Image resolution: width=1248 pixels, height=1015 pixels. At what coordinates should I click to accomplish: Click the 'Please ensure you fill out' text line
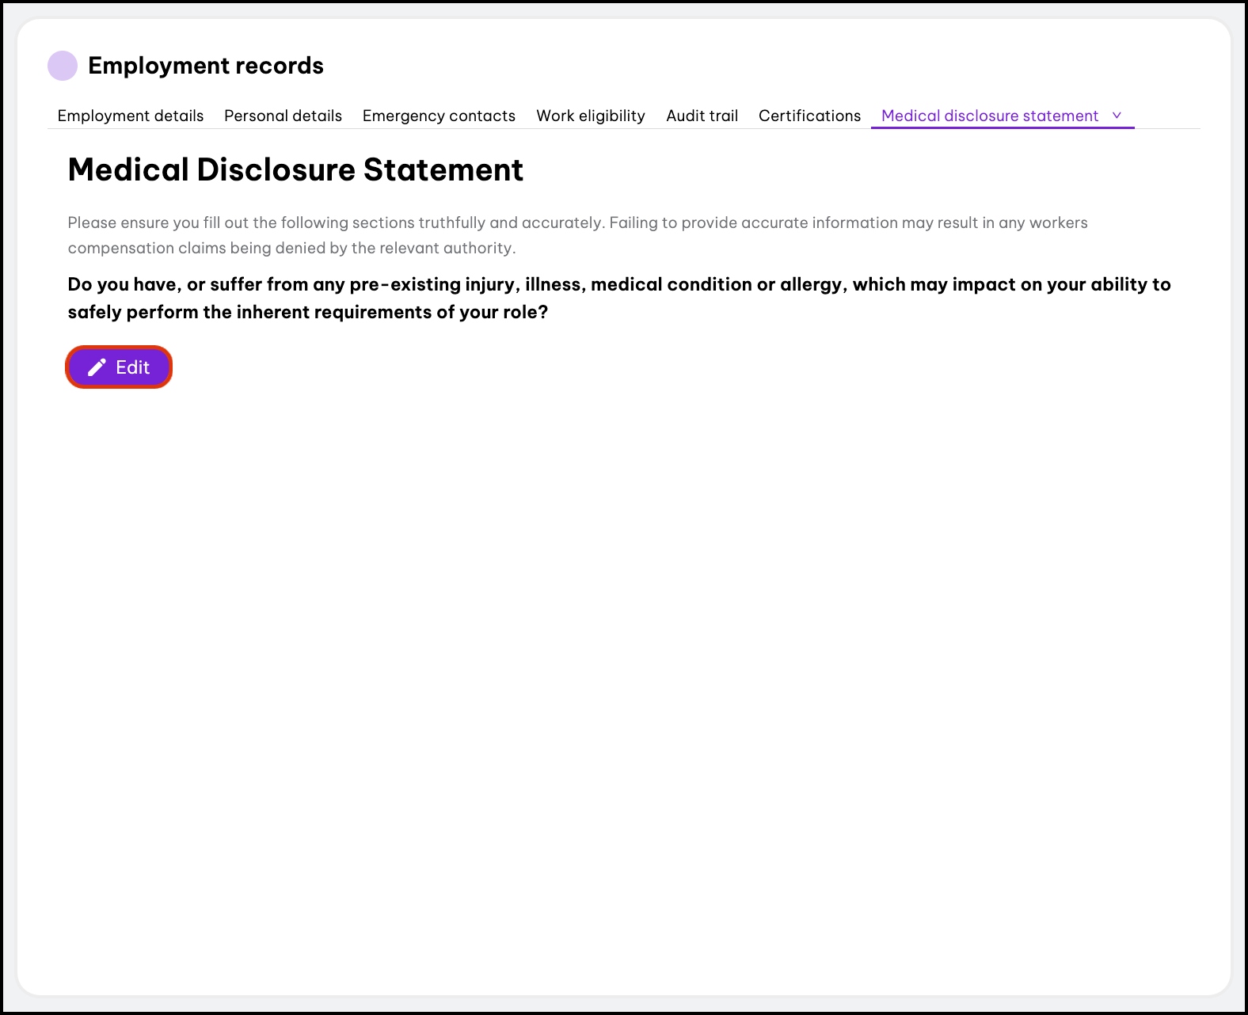point(577,222)
